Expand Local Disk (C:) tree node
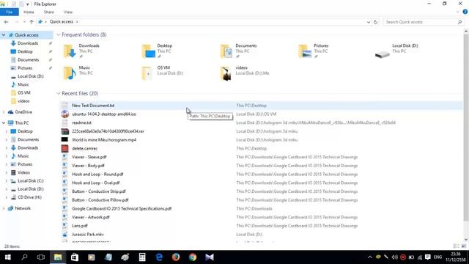Viewport: 469px width, 264px height. [7, 181]
